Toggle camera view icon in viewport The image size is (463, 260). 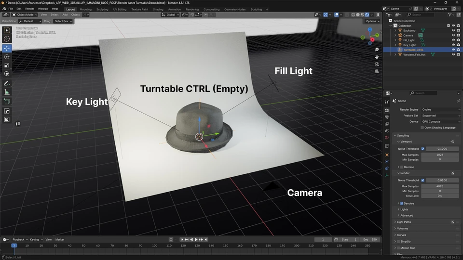[377, 64]
